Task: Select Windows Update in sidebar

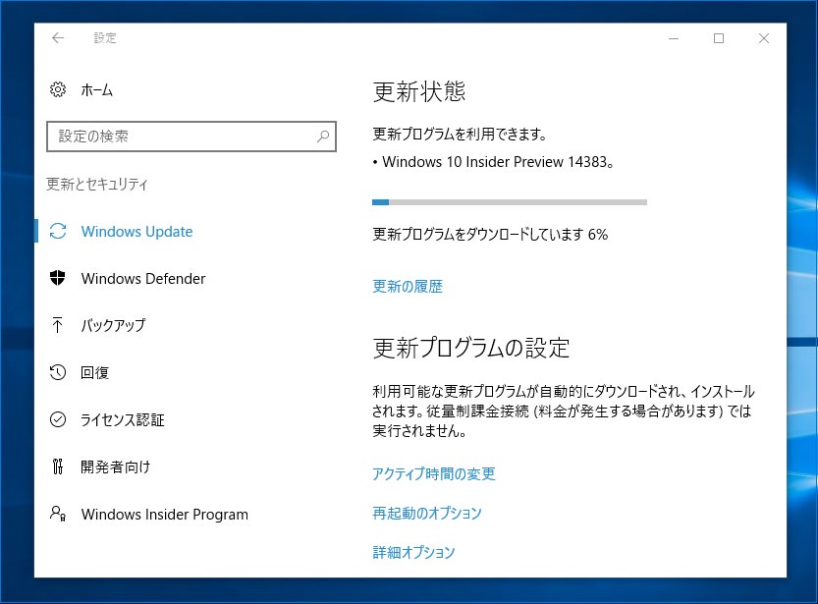Action: (136, 232)
